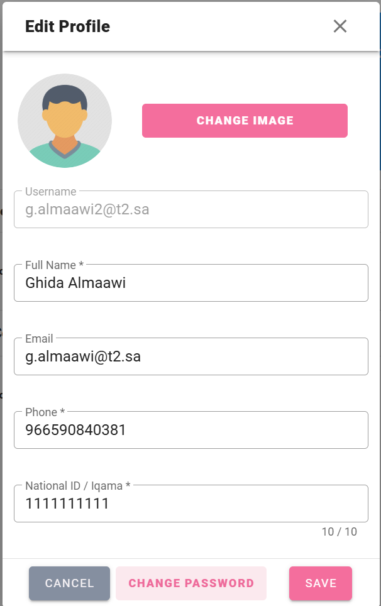Close the Edit Profile dialog with X
This screenshot has height=606, width=381.
340,26
